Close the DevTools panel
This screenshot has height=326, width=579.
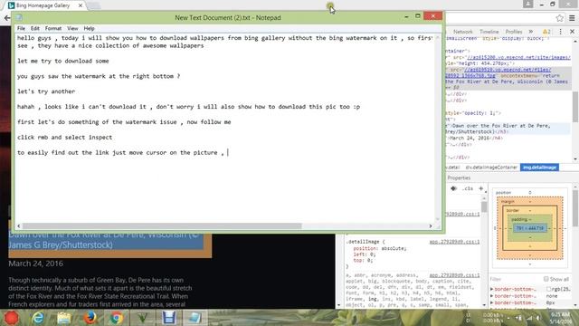point(572,32)
